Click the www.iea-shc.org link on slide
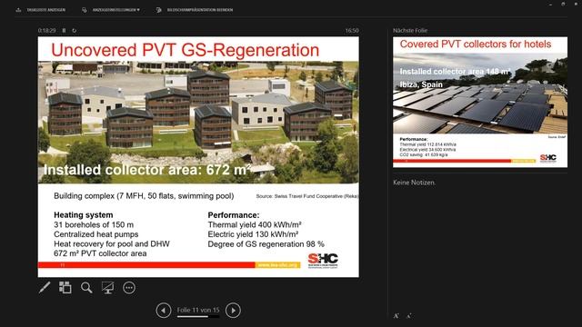Image resolution: width=582 pixels, height=327 pixels. click(277, 265)
